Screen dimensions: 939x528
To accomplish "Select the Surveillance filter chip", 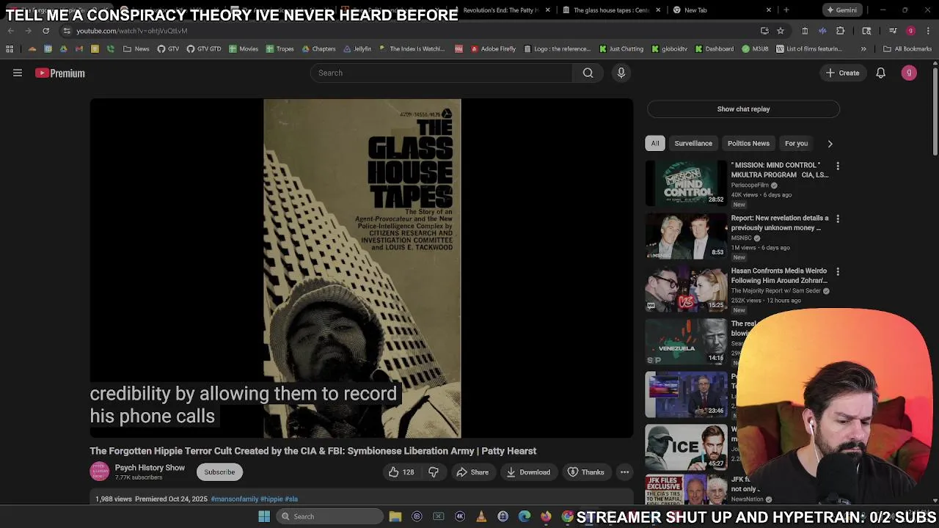I will pyautogui.click(x=693, y=144).
